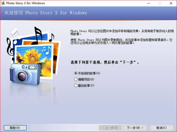Click the maximize button in title bar

tap(160, 3)
